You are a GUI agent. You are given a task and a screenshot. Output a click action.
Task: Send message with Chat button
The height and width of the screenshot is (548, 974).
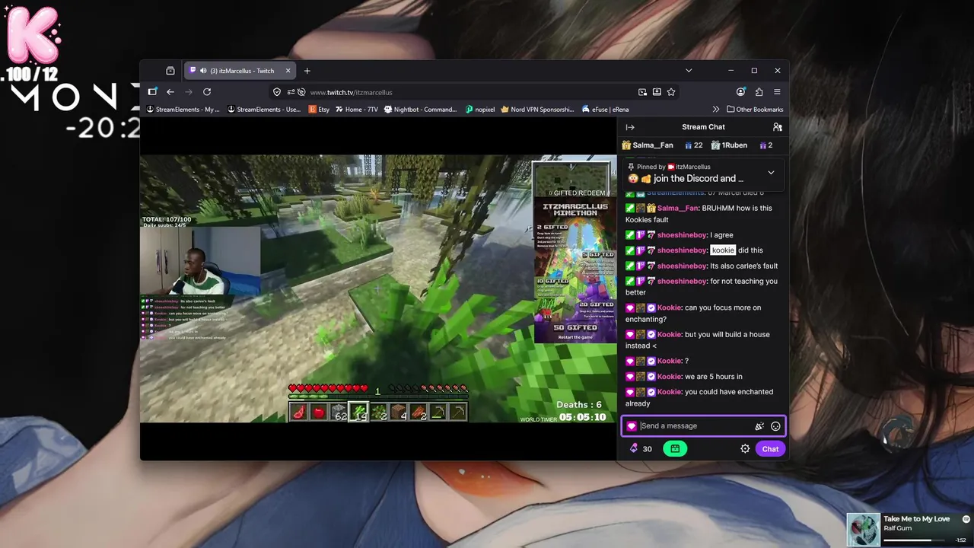(x=770, y=449)
